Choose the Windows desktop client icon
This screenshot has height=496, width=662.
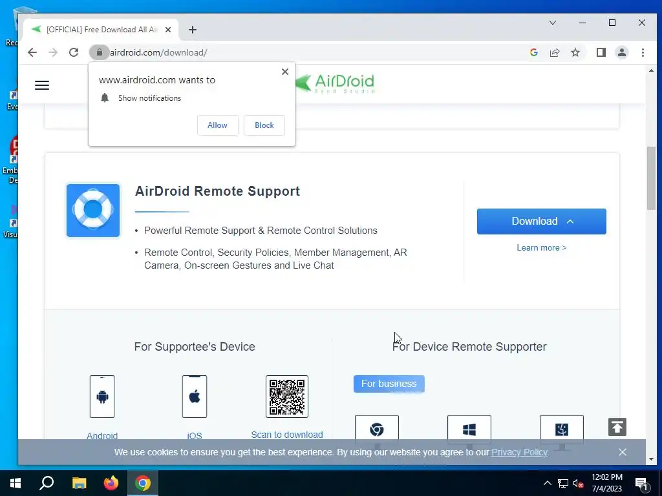pos(469,429)
